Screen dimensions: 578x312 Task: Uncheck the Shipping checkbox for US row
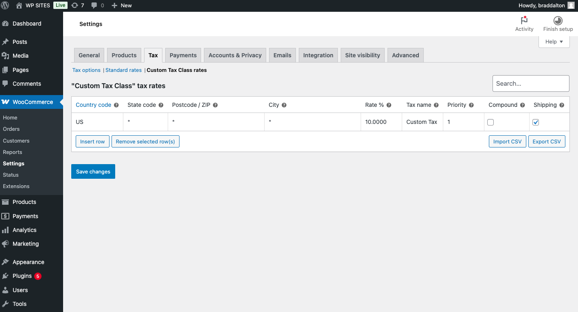coord(536,122)
